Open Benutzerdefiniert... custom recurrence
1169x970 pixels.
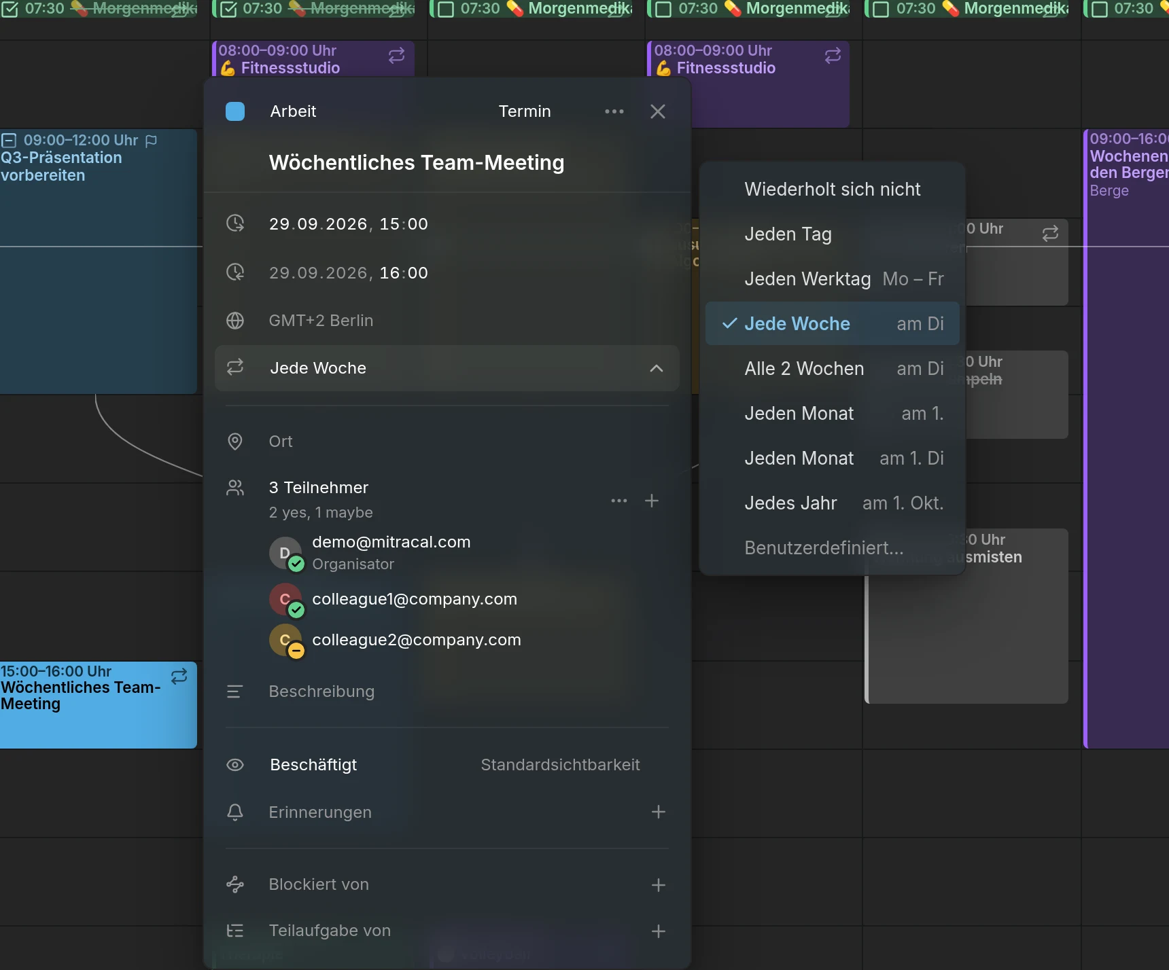tap(832, 547)
